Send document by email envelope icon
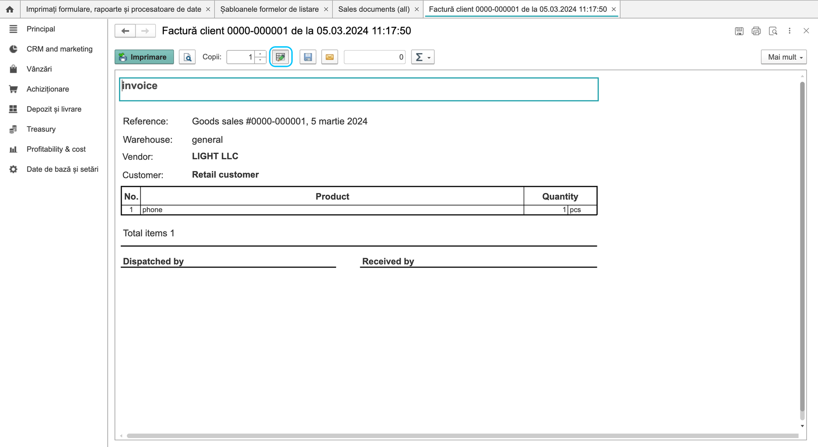 point(329,57)
